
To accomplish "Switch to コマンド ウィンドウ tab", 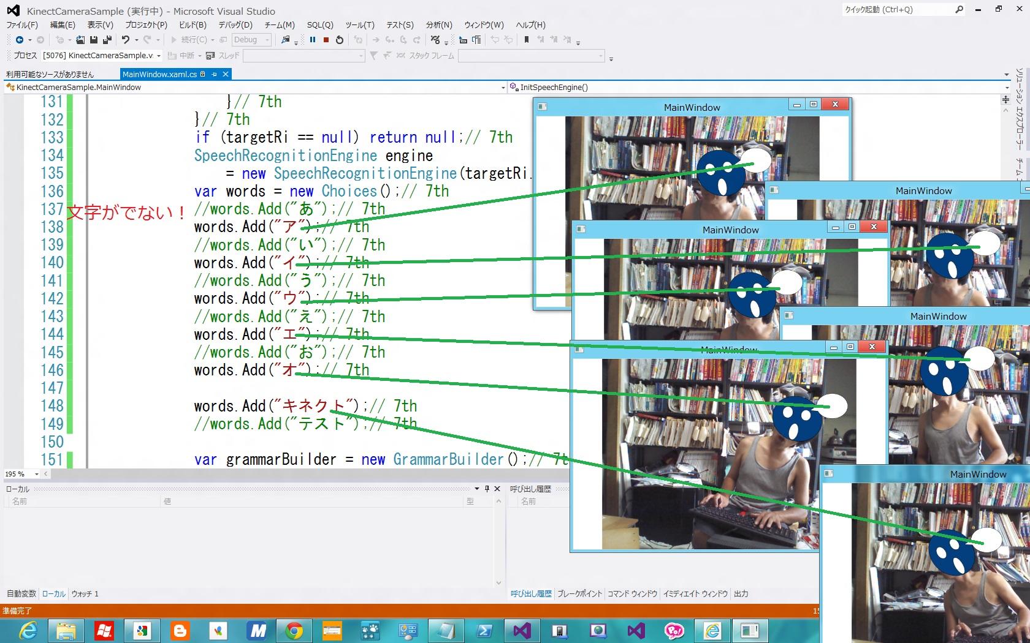I will [x=632, y=593].
